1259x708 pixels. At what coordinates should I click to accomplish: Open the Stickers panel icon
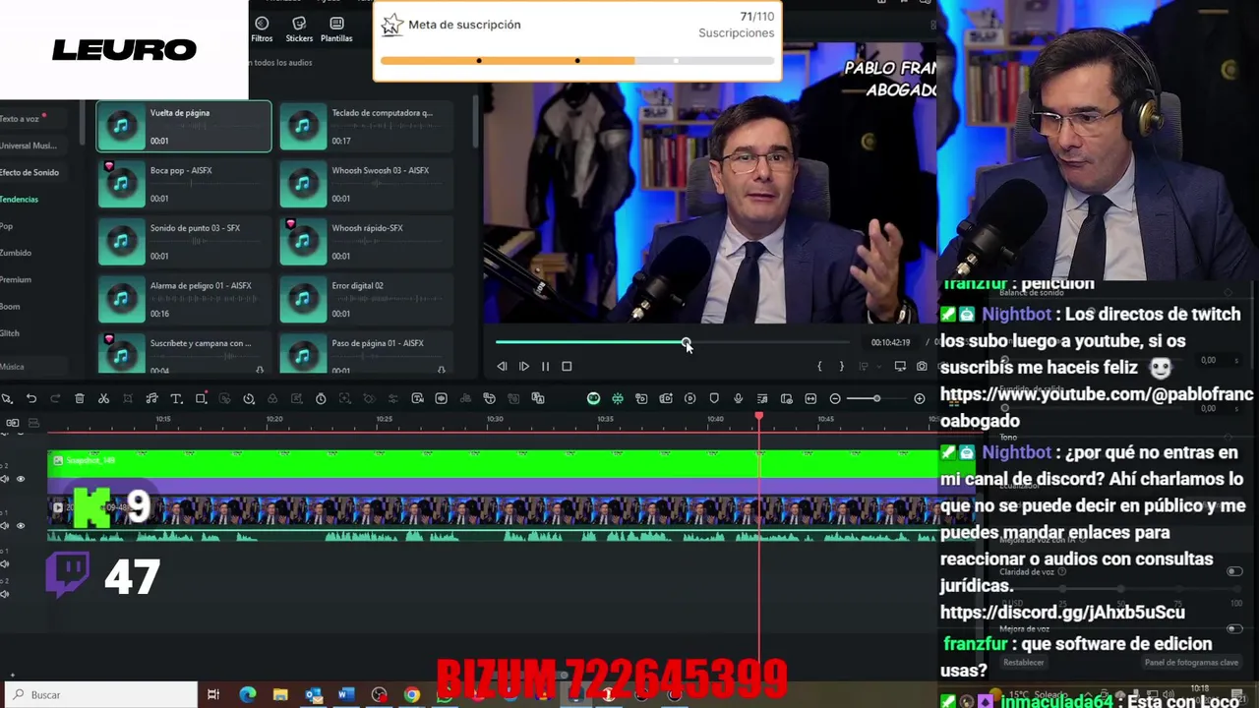pos(299,29)
